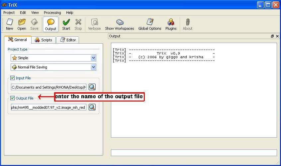
Task: Show Workspaces toolbar icon
Action: point(120,24)
